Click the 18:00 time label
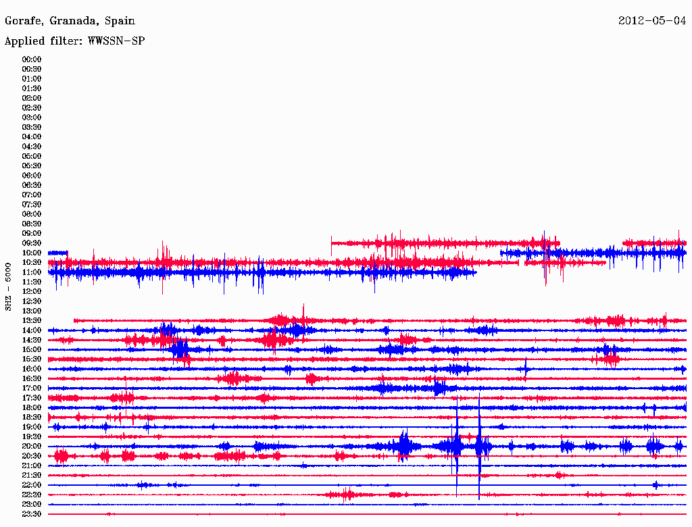Screen dimensions: 692x527 coord(32,408)
